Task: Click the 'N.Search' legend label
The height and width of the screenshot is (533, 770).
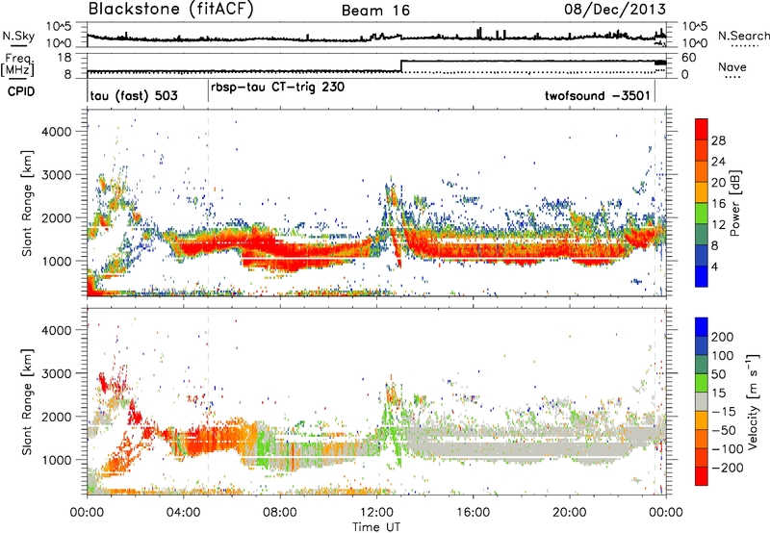Action: point(744,36)
